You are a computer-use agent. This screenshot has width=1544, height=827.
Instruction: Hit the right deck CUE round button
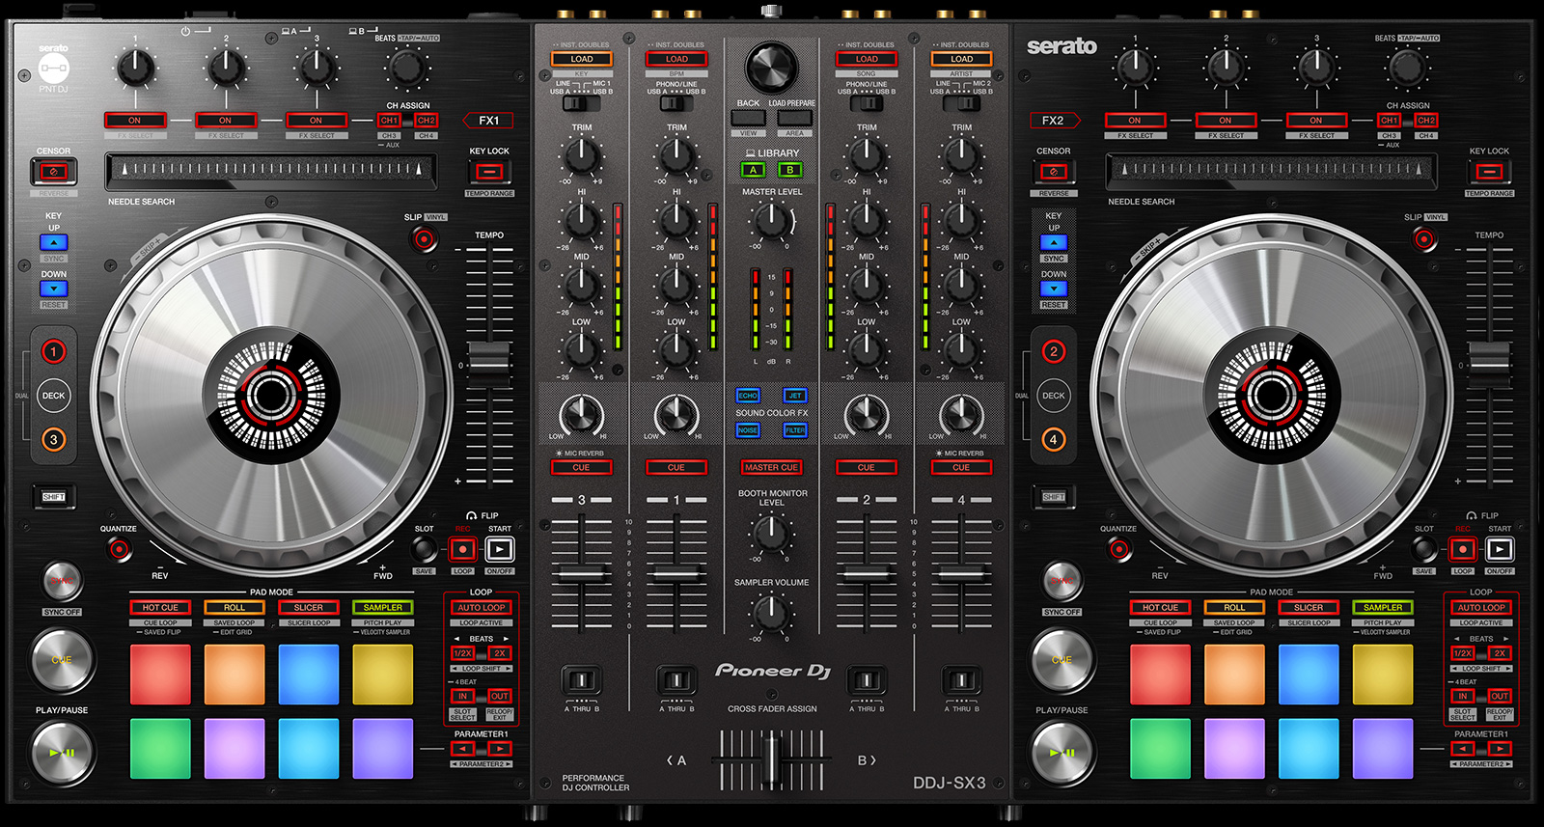point(1061,660)
